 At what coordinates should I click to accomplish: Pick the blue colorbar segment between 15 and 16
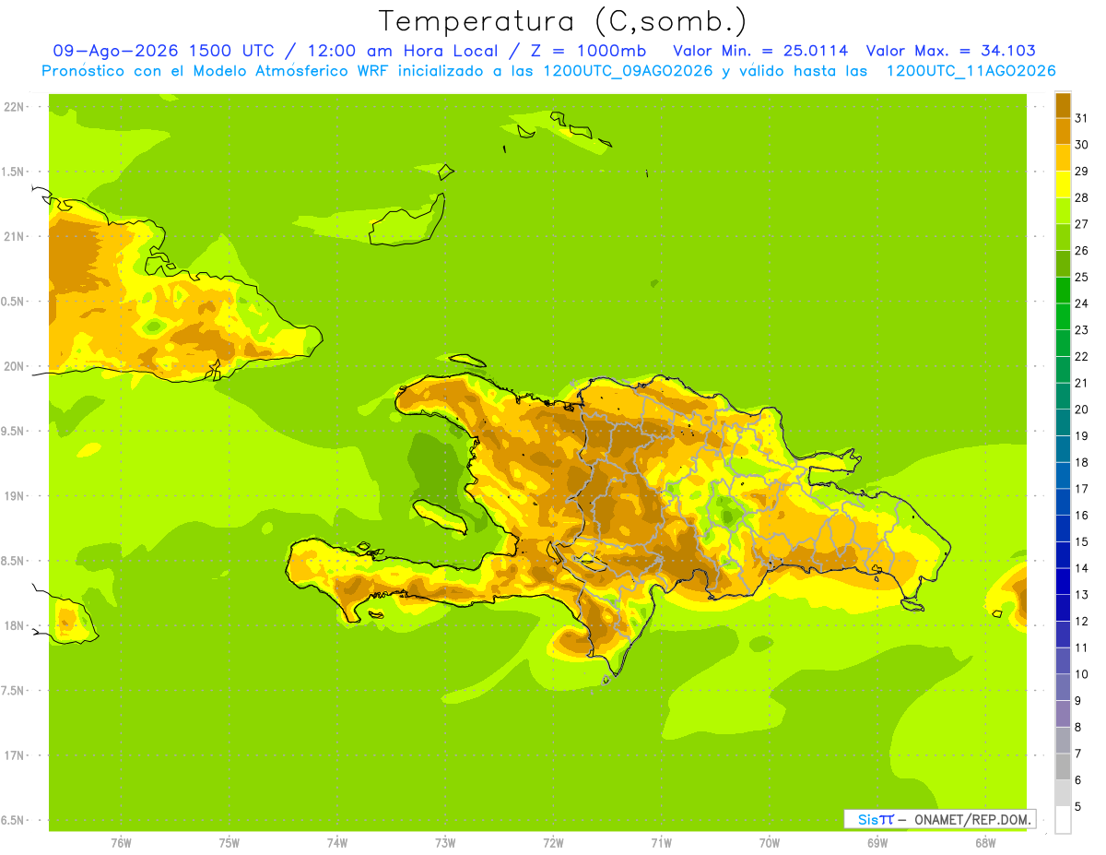coord(1063,528)
